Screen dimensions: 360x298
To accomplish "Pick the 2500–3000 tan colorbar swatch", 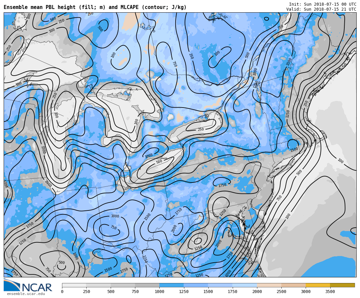I will coord(294,285).
